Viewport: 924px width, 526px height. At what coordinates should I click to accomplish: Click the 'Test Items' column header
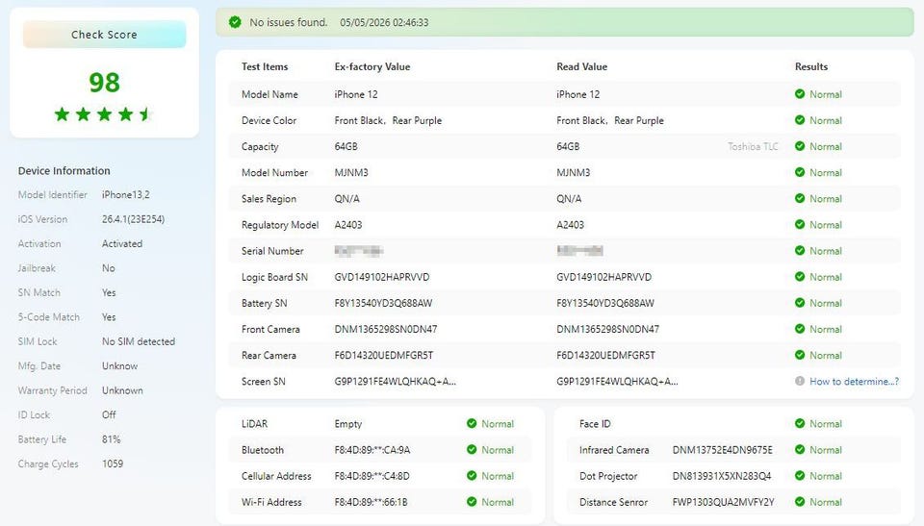point(265,66)
